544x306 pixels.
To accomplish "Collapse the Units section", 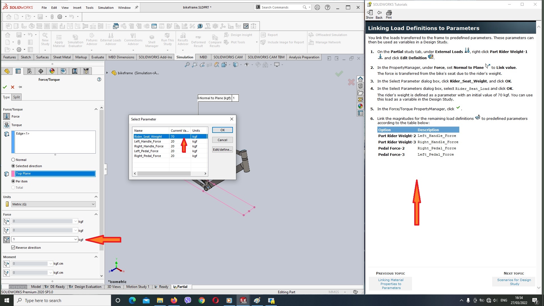I will pyautogui.click(x=96, y=197).
